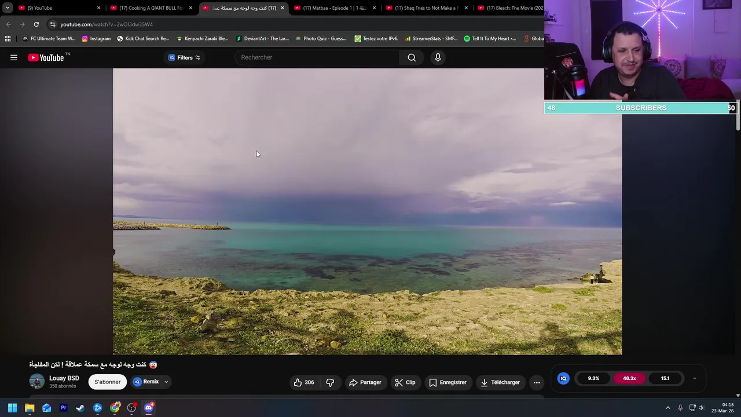Start voice search with microphone icon
This screenshot has width=741, height=417.
coord(438,57)
